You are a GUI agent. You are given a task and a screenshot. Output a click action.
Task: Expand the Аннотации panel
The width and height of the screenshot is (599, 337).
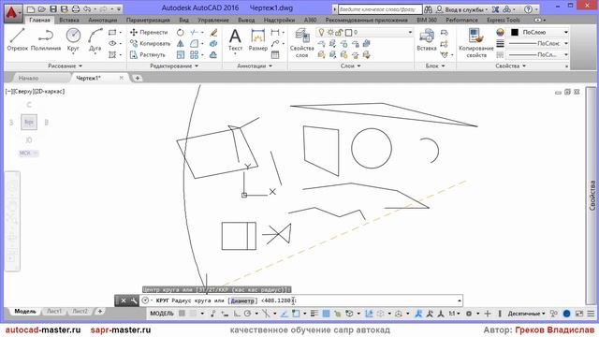pos(255,66)
